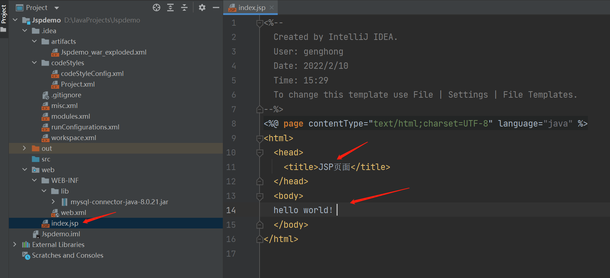
Task: Click the External Libraries icon
Action: point(26,244)
